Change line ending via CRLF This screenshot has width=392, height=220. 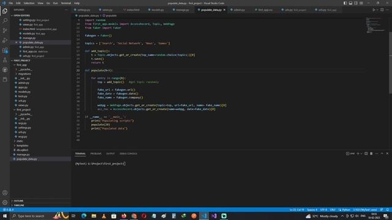point(333,210)
